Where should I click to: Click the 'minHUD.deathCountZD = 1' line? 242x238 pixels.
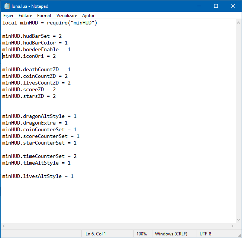(x=36, y=69)
